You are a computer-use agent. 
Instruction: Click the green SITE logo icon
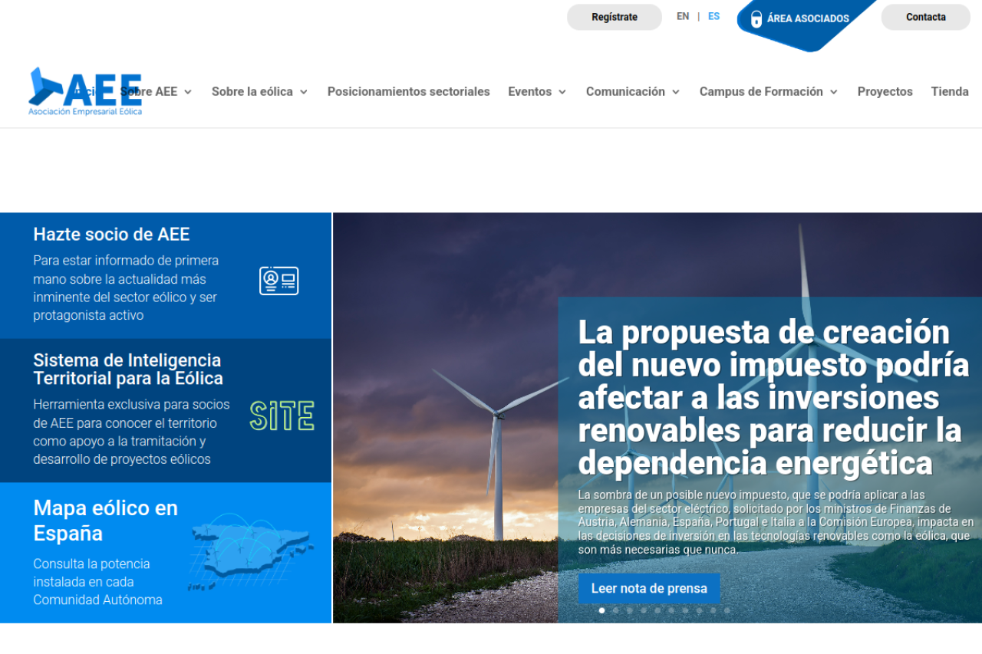click(x=282, y=416)
